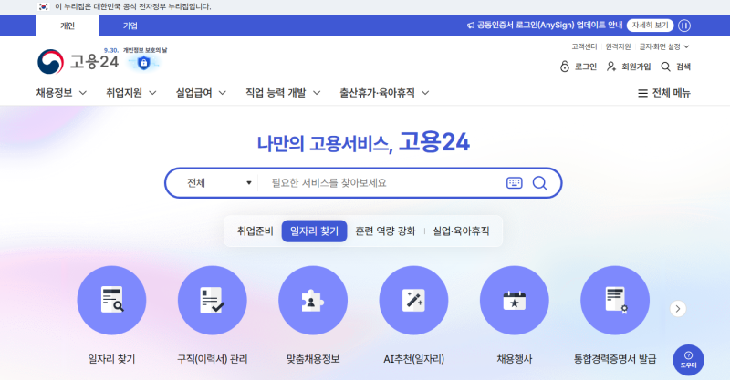The image size is (730, 380).
Task: Submit search with the magnifier icon
Action: tap(539, 183)
